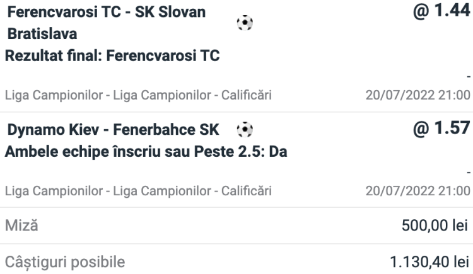Image resolution: width=473 pixels, height=274 pixels.
Task: Click the 20/07/2022 21:00 date of Ferencvarosi match
Action: (418, 95)
